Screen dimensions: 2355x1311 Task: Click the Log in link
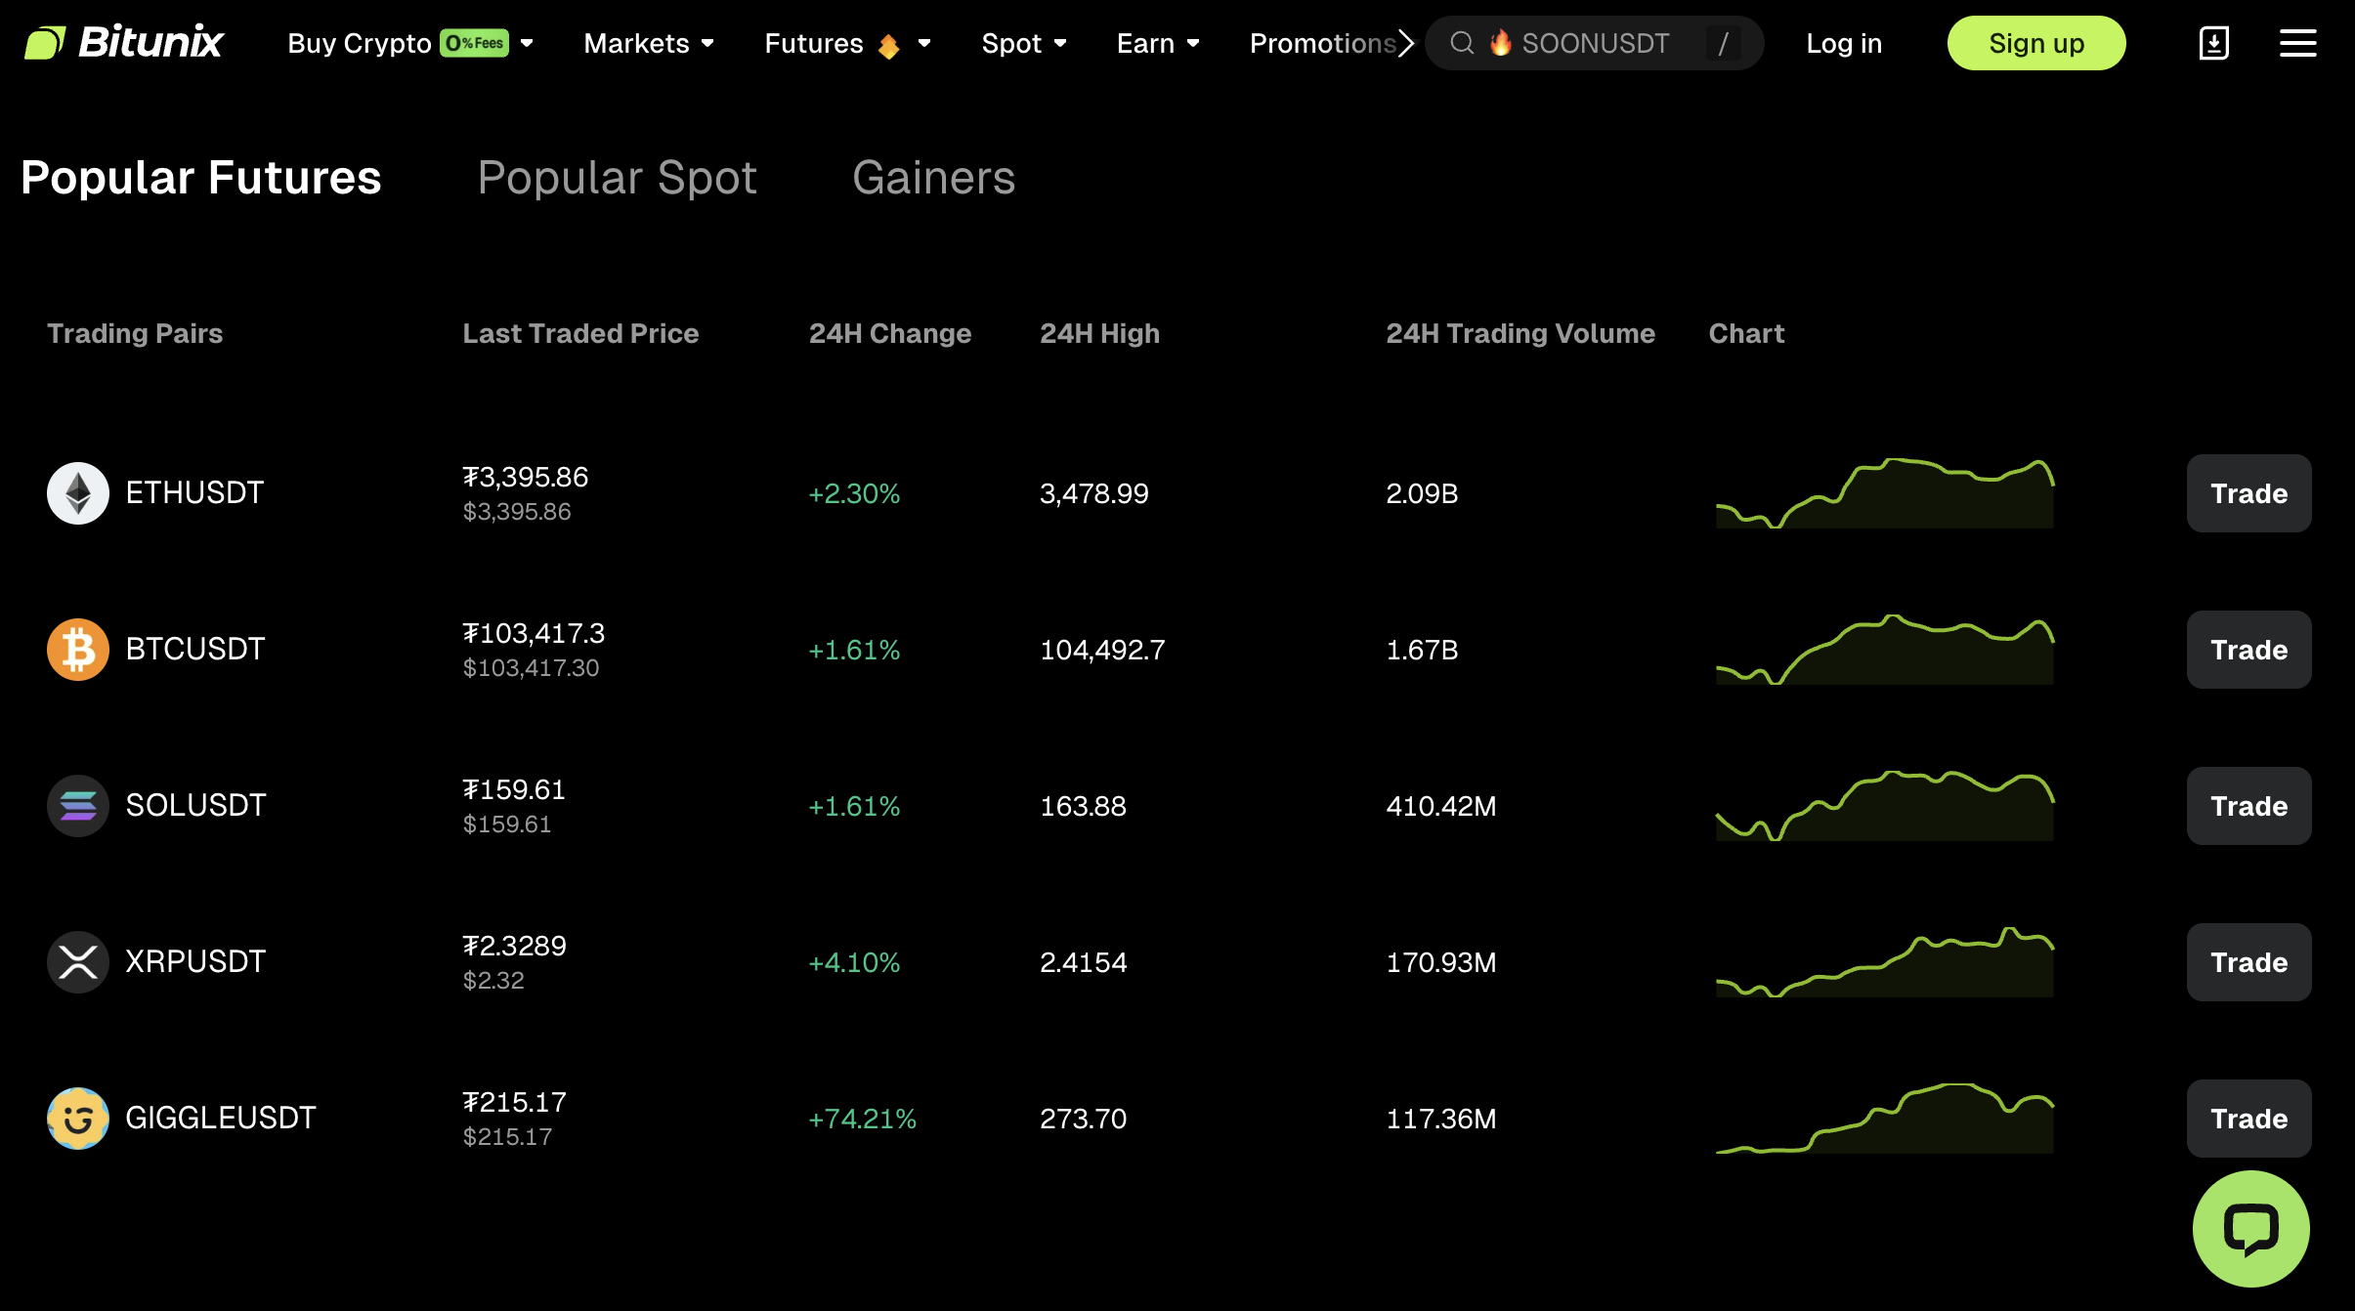tap(1843, 43)
